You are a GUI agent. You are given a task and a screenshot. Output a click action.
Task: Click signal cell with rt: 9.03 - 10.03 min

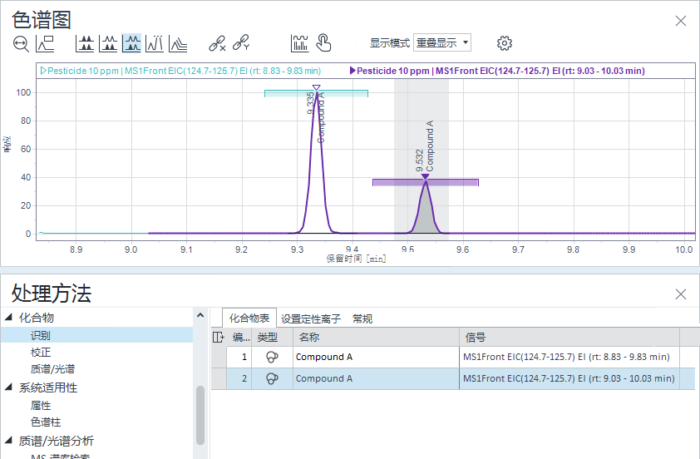tap(569, 378)
